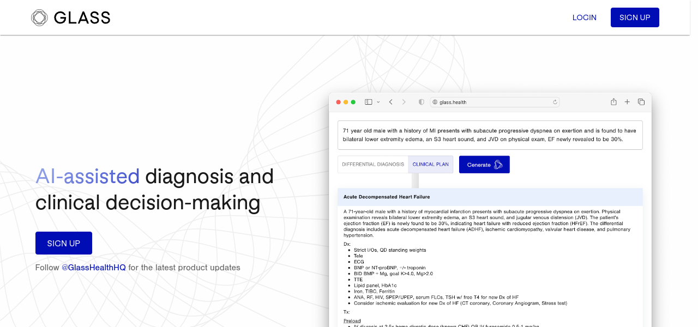Image resolution: width=698 pixels, height=327 pixels.
Task: Click the Glass logo icon in header
Action: (39, 17)
